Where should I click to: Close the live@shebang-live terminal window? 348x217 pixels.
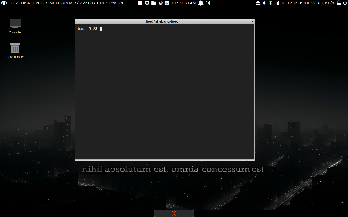(x=252, y=21)
